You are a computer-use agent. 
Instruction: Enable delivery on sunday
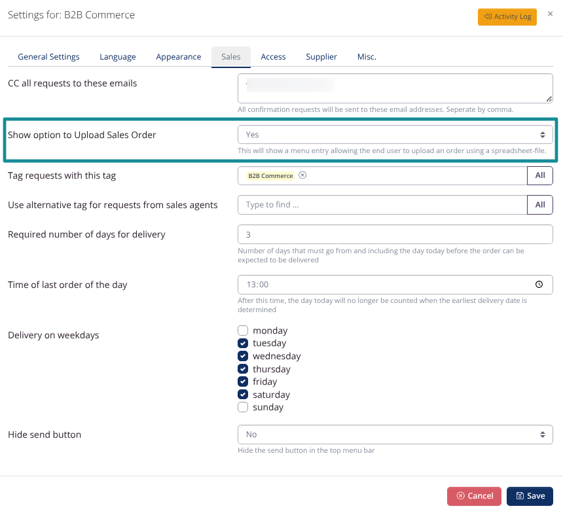click(x=243, y=407)
